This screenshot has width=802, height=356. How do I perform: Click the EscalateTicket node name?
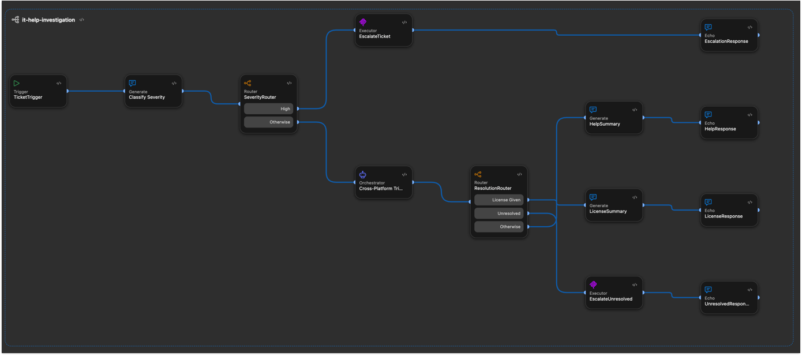[374, 36]
